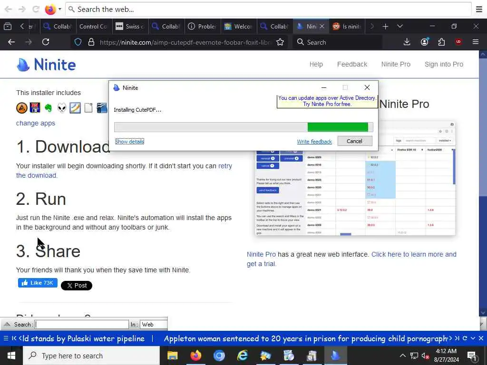Reload the Ninite page in Firefox
Screen dimensions: 487x365
click(46, 42)
